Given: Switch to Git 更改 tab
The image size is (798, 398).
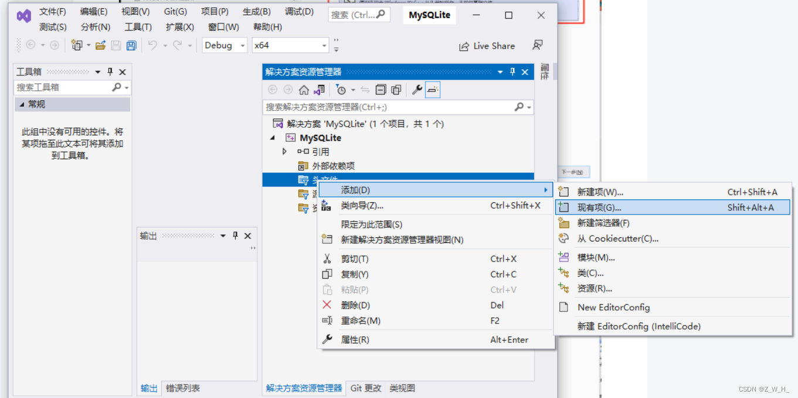Looking at the screenshot, I should [366, 388].
